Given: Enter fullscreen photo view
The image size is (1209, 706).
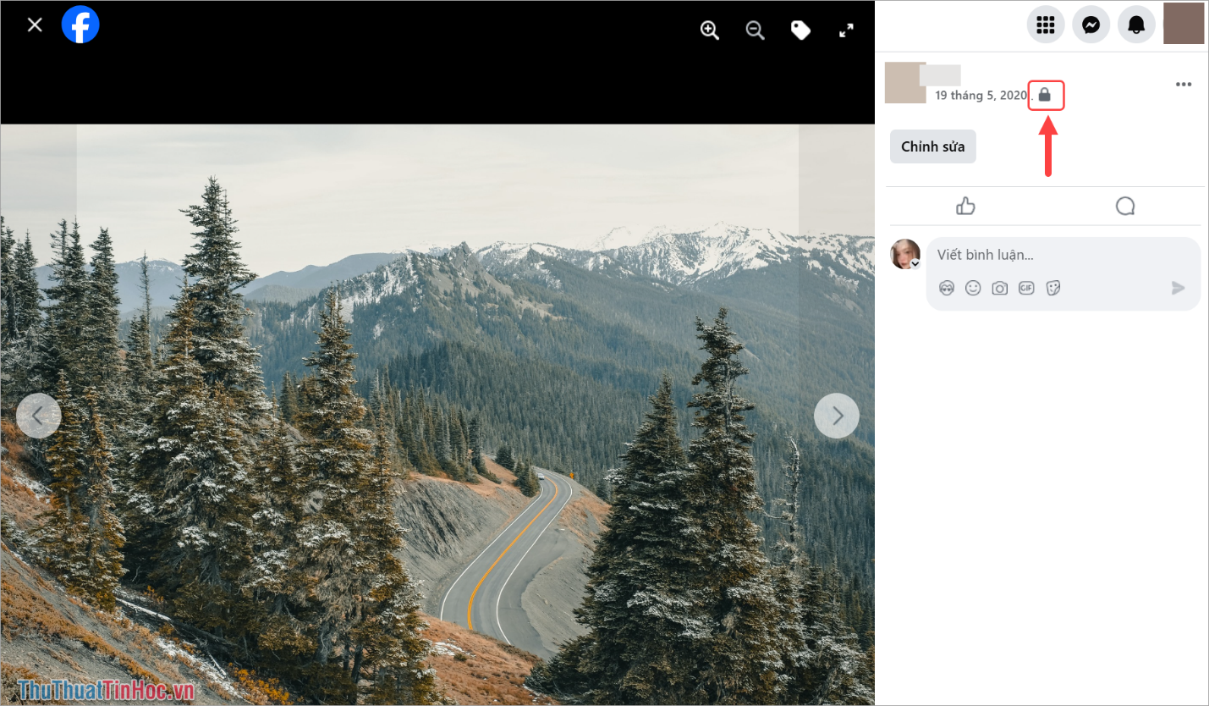Looking at the screenshot, I should (846, 30).
